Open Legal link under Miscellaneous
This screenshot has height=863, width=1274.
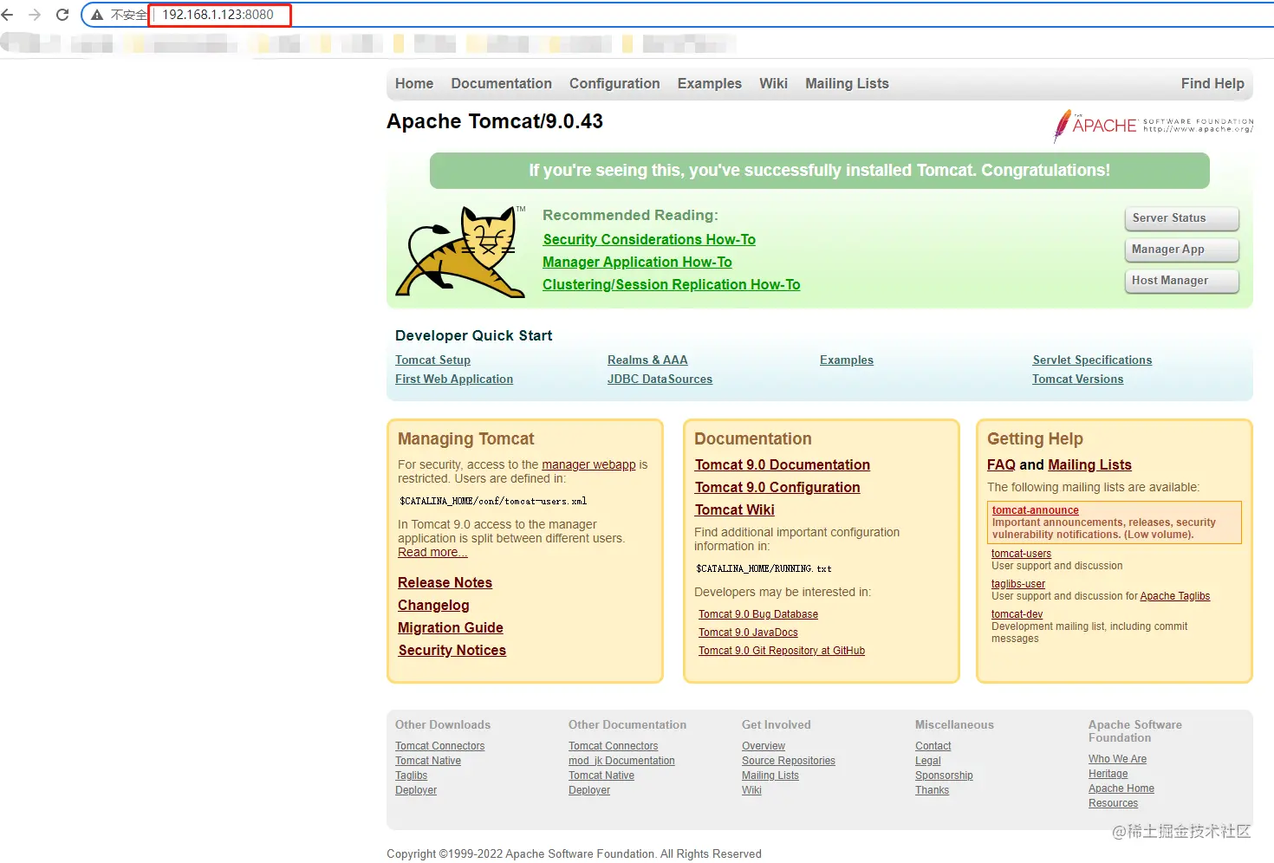click(927, 761)
